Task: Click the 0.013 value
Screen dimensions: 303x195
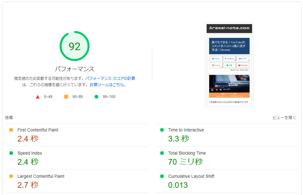Action: 178,185
